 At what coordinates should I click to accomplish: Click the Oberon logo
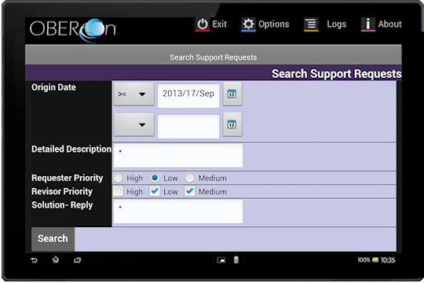point(73,30)
